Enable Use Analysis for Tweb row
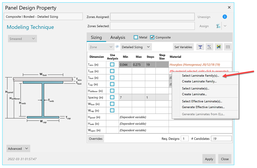The width and height of the screenshot is (257, 168). click(112, 71)
